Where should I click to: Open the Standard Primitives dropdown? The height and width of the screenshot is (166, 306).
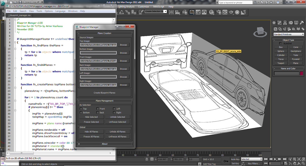289,34
